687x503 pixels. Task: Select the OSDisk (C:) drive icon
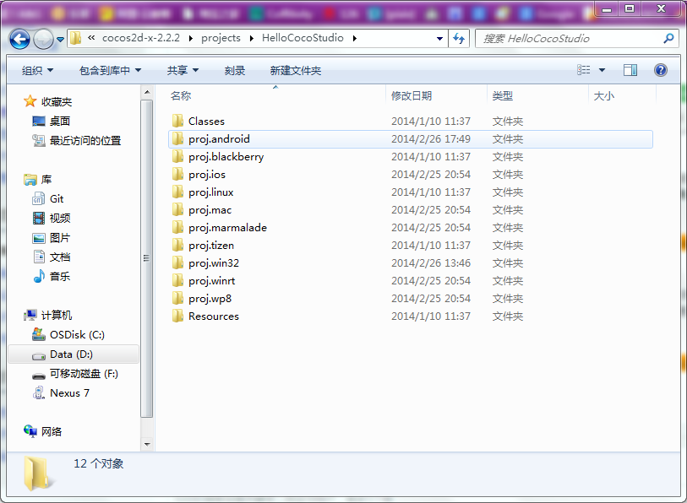(x=38, y=335)
